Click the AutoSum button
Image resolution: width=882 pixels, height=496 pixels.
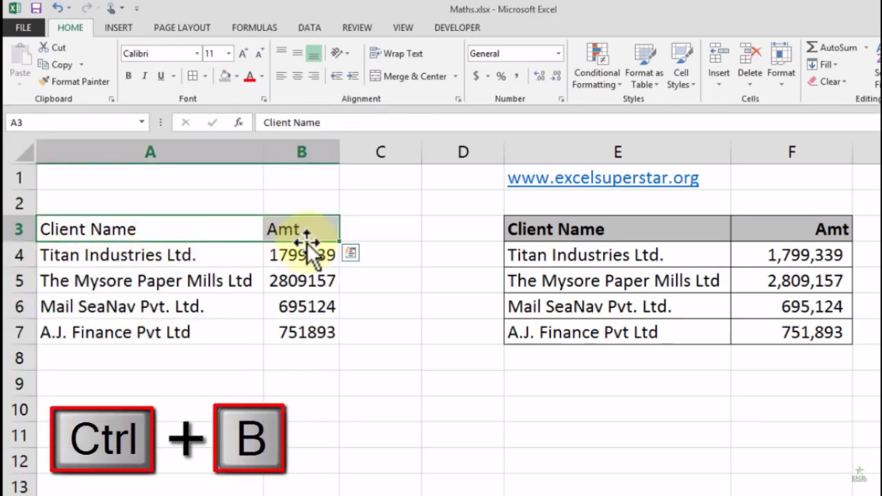[x=834, y=48]
